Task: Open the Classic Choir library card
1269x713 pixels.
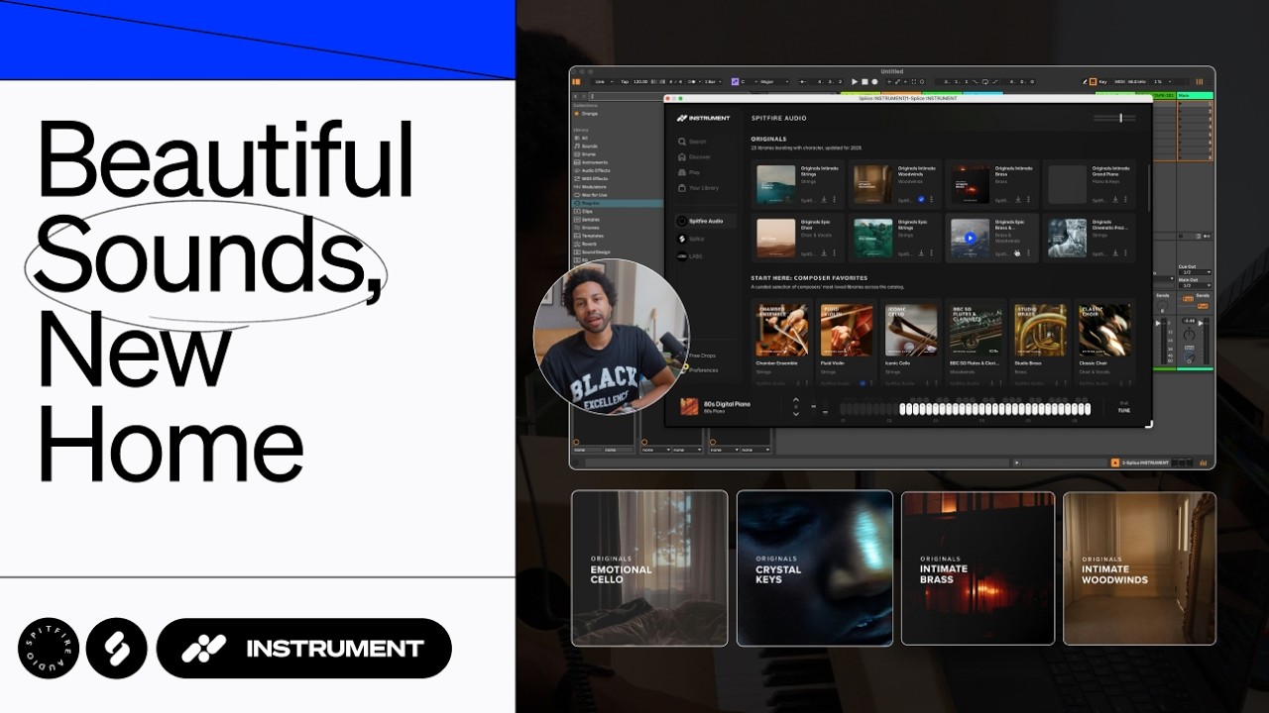Action: pyautogui.click(x=1105, y=343)
